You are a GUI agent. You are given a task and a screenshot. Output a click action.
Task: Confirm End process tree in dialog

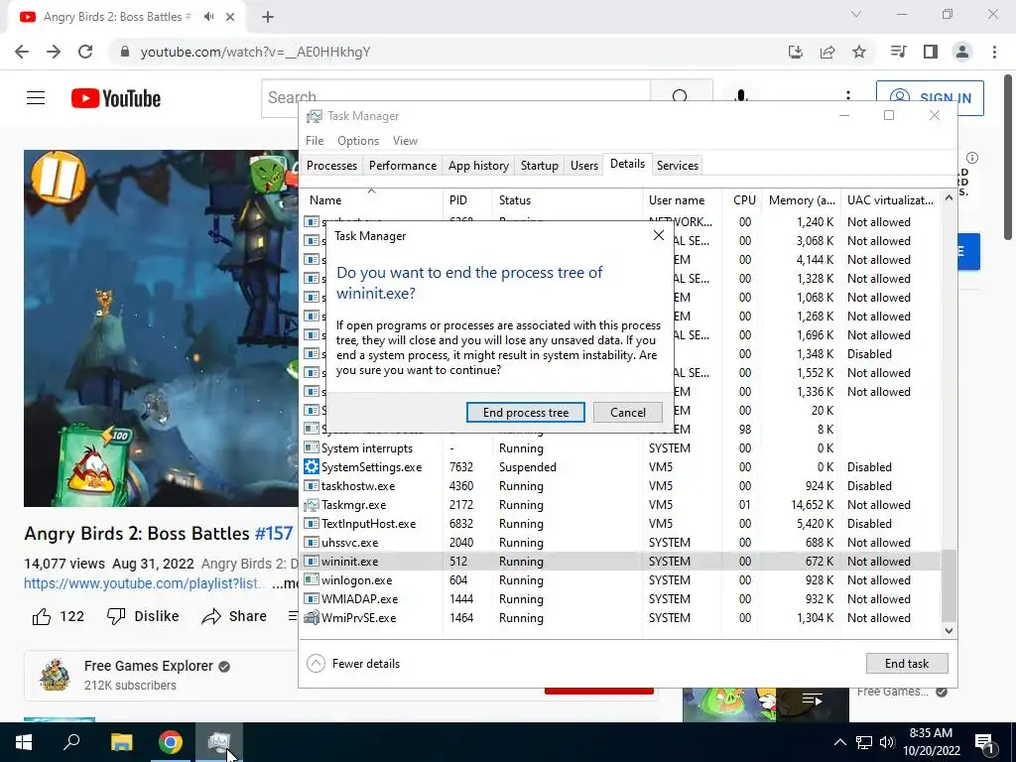point(526,412)
